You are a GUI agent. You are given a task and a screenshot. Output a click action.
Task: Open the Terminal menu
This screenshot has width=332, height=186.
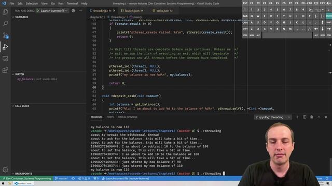click(x=72, y=4)
